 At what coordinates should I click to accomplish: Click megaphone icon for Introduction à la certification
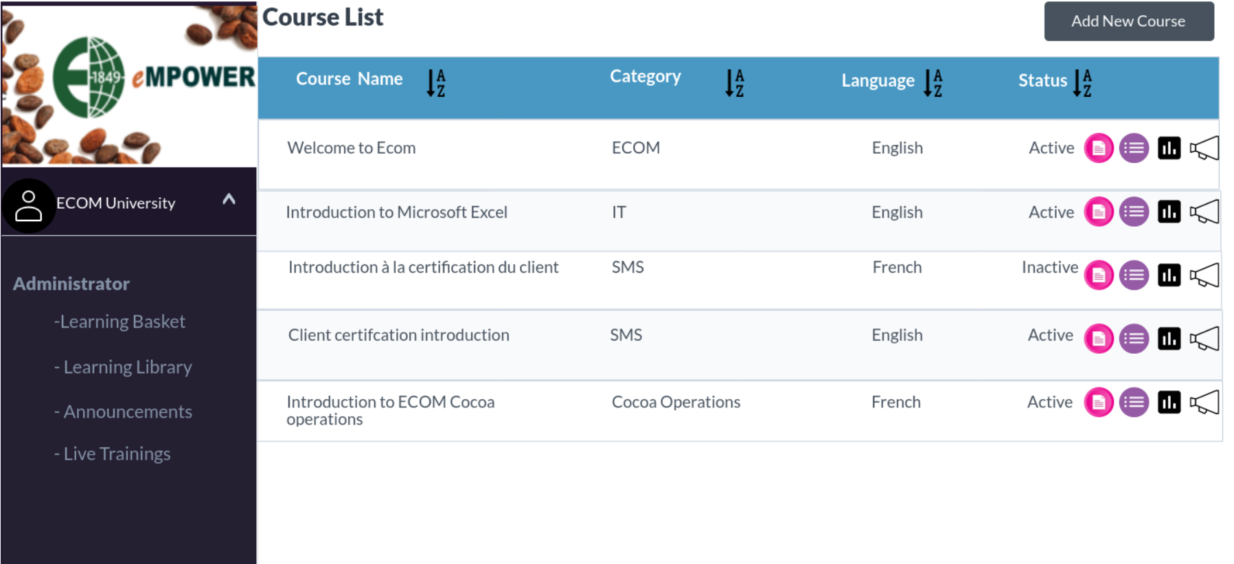[1204, 275]
